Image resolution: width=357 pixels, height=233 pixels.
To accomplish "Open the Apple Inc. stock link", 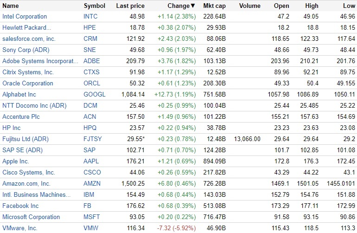I will coord(16,161).
